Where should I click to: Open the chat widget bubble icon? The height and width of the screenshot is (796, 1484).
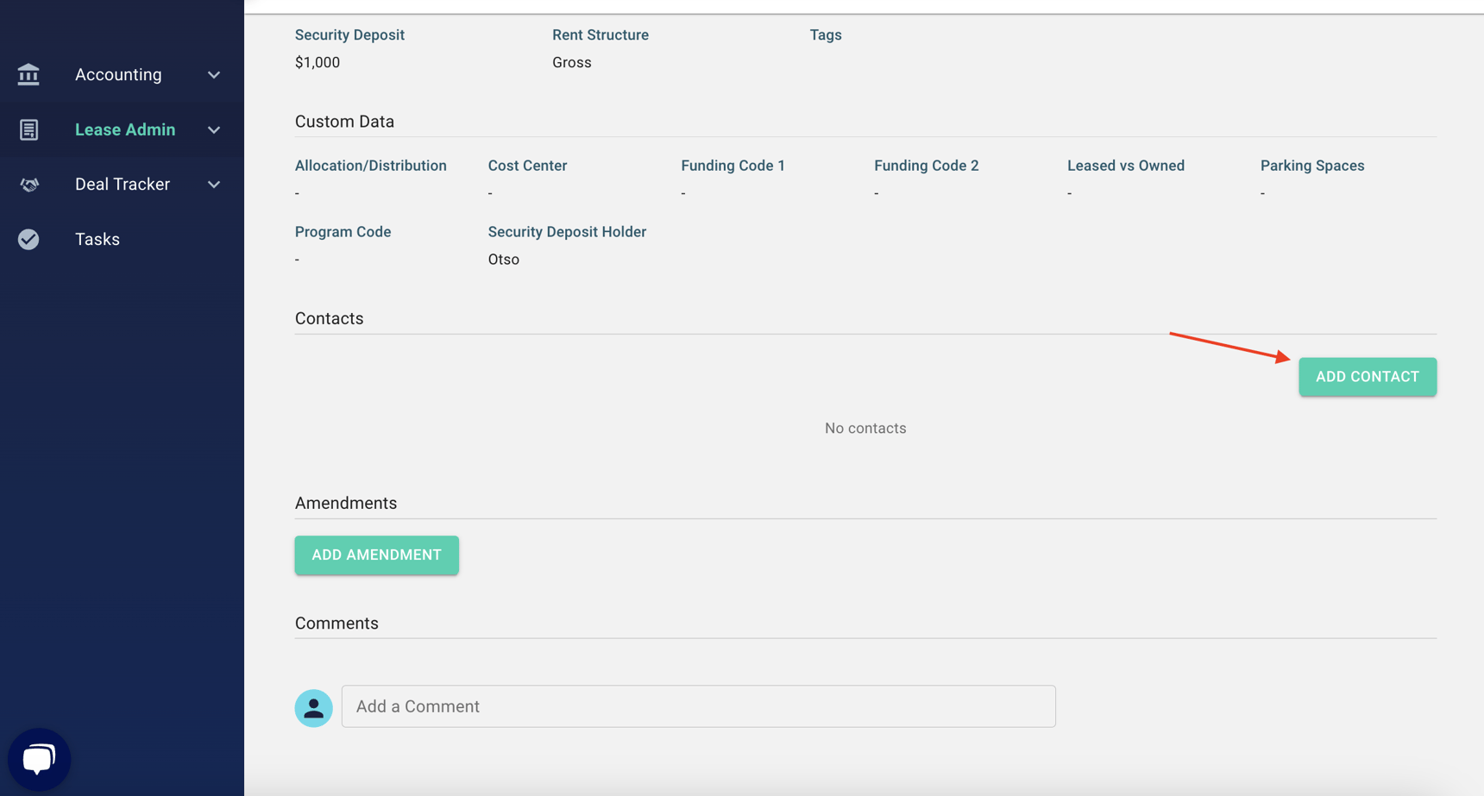pyautogui.click(x=39, y=759)
